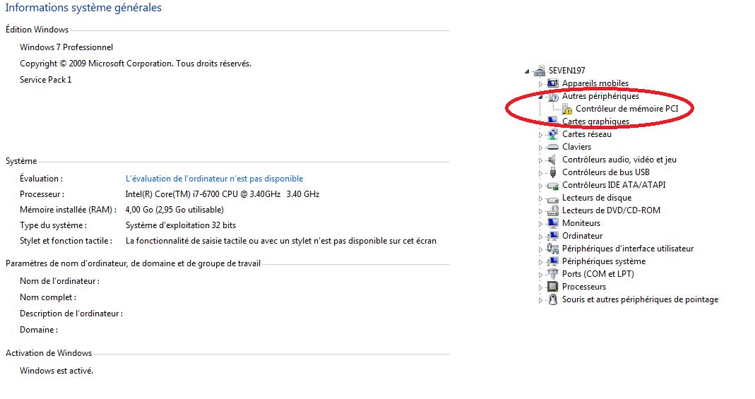This screenshot has width=755, height=399.
Task: Click the Informations système générales heading
Action: 83,8
